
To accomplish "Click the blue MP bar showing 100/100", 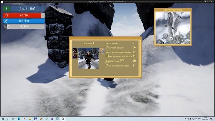I will coord(24,21).
